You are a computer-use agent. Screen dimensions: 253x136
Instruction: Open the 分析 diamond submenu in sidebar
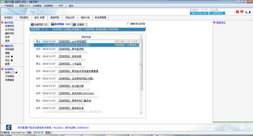(x=12, y=57)
